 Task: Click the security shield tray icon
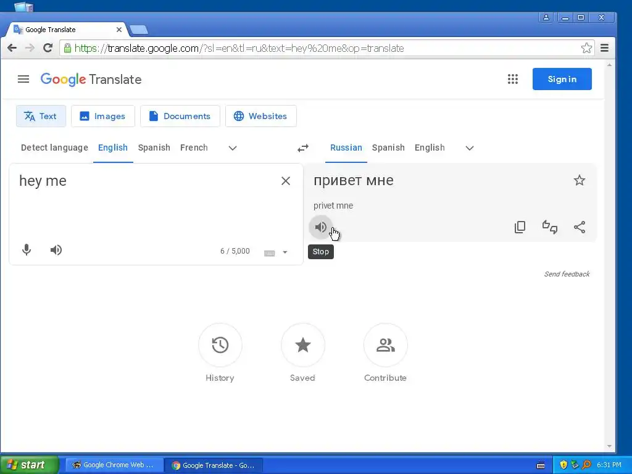[563, 465]
